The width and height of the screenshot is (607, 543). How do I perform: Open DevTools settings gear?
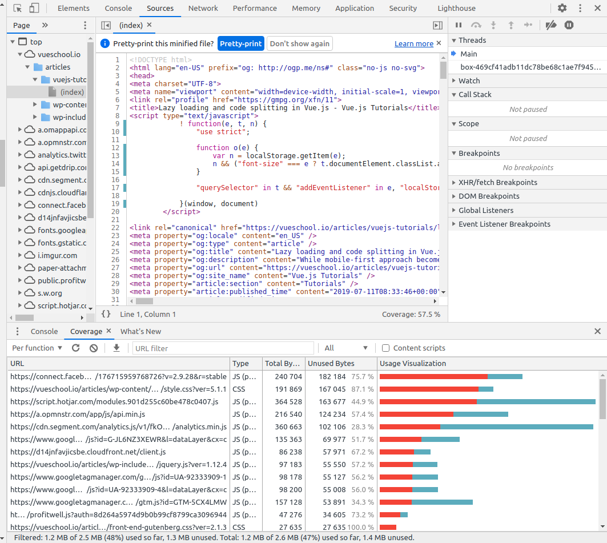coord(562,8)
